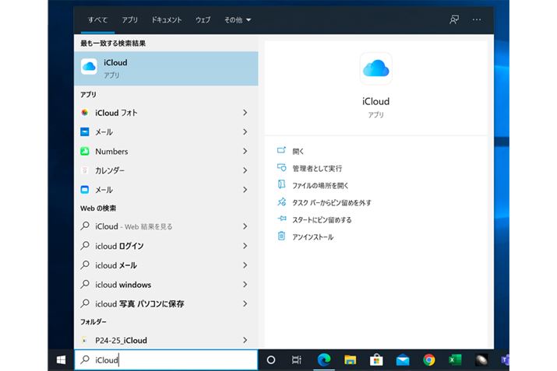
Task: Open the Microsoft Store taskbar icon
Action: [376, 360]
